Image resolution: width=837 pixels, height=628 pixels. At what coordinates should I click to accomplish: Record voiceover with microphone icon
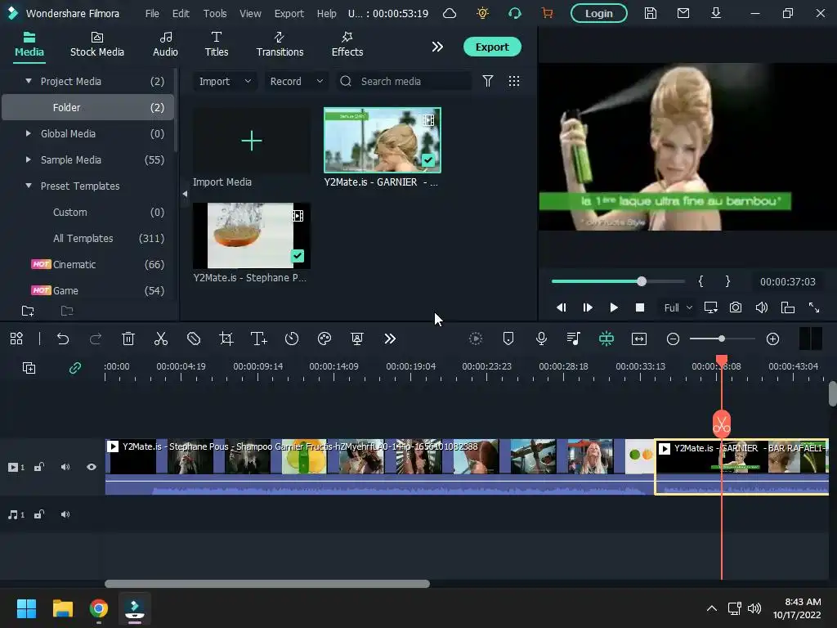541,339
